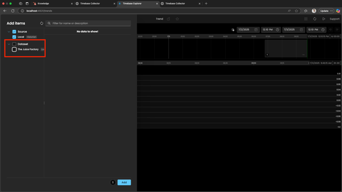Click the time range lock icon
342x192 pixels.
(233, 30)
